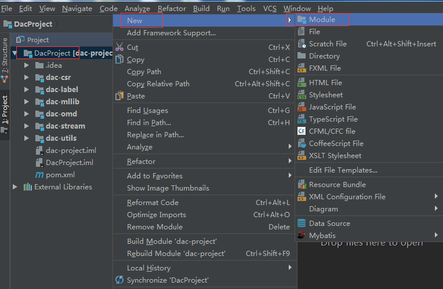443x289 pixels.
Task: Click the FXML File icon
Action: (302, 68)
